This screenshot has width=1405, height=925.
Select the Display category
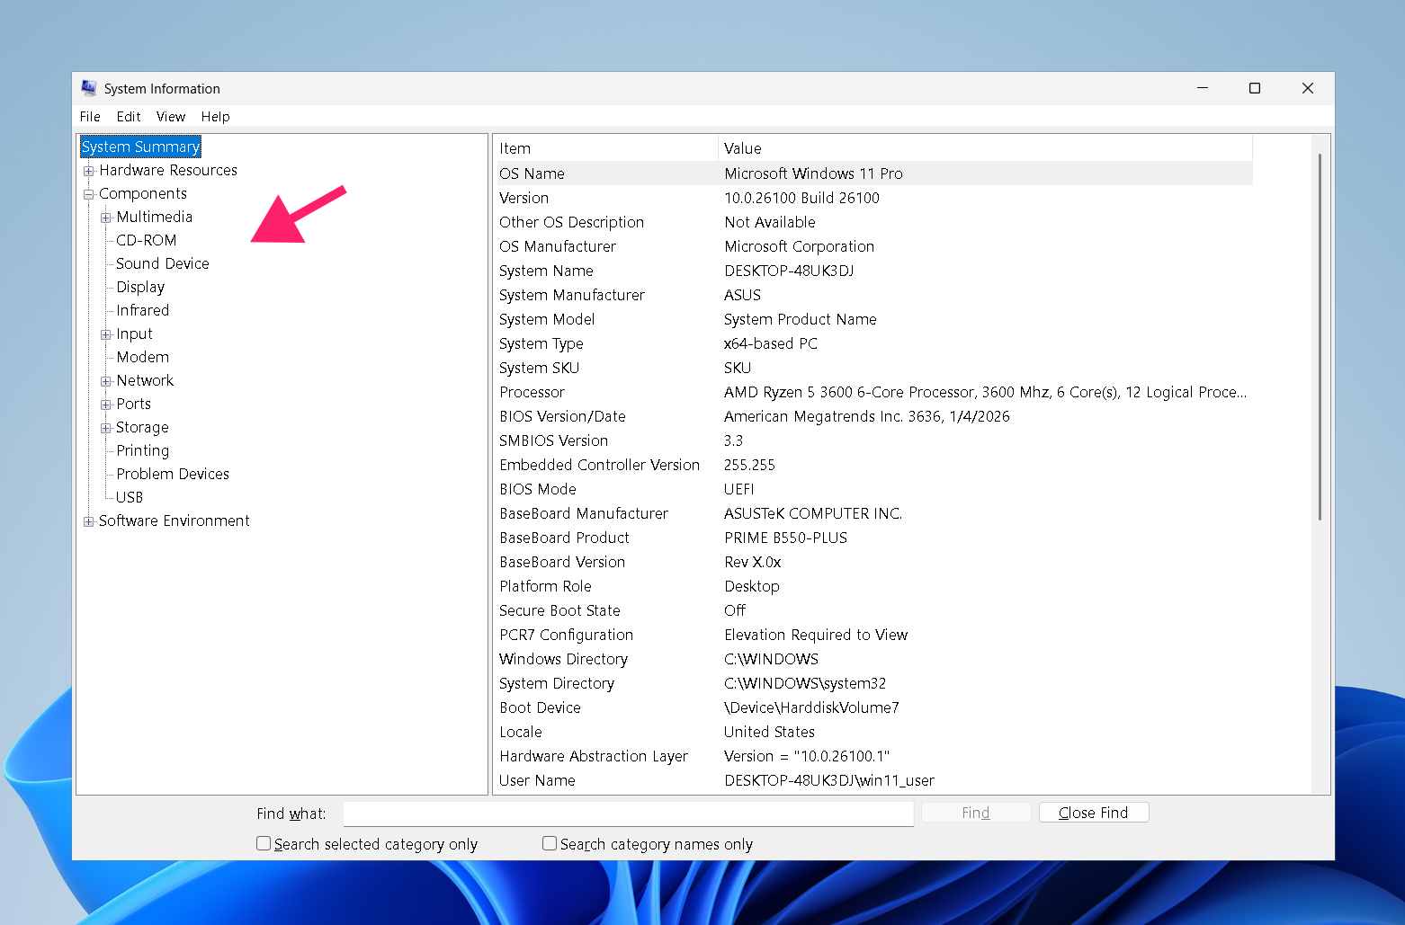(x=140, y=287)
